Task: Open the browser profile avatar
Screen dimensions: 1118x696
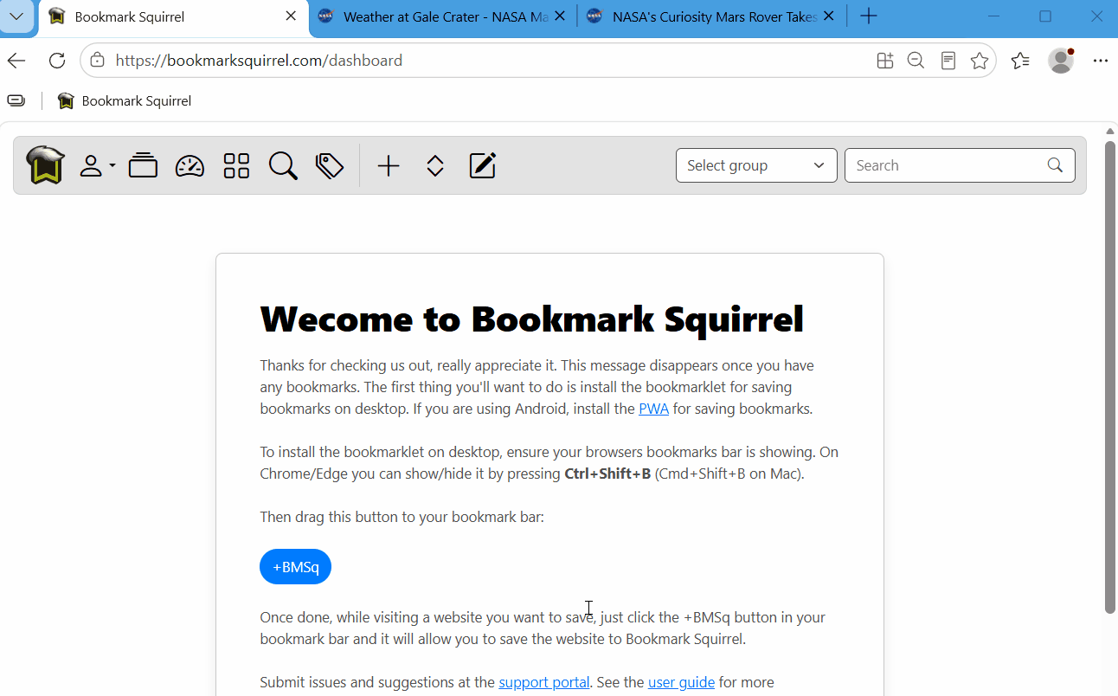Action: [1061, 61]
